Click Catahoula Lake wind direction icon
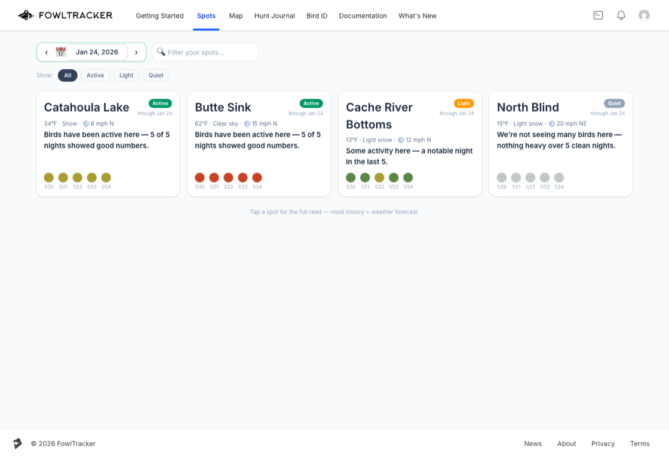The image size is (669, 457). [x=86, y=124]
